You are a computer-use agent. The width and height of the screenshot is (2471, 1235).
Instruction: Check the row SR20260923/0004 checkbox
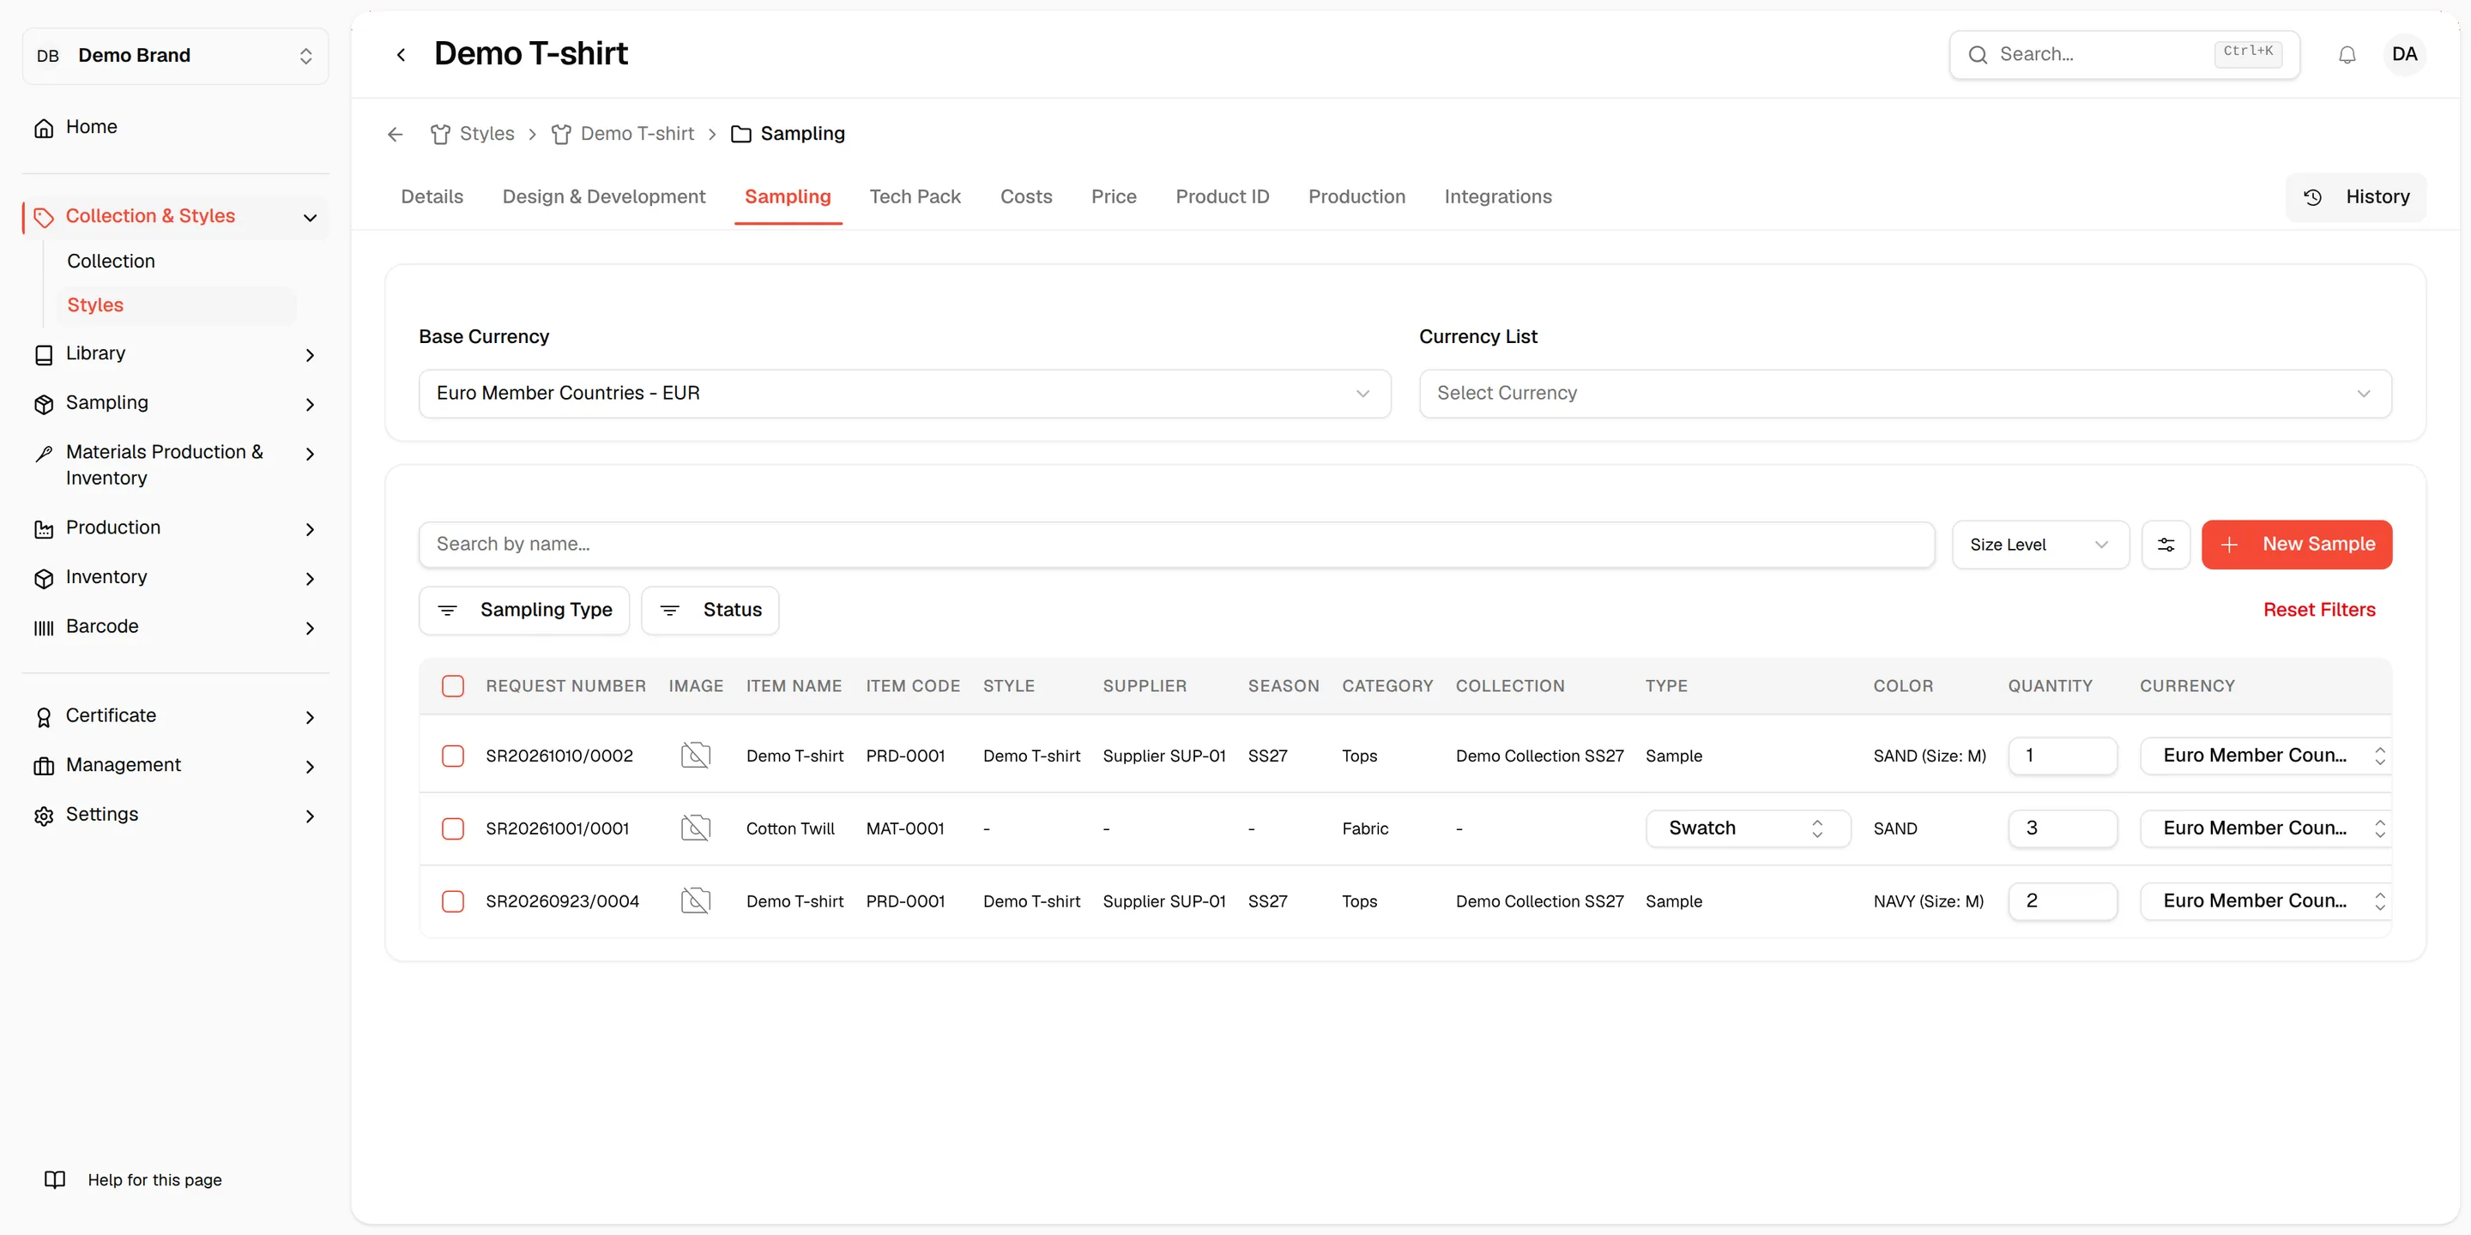click(x=453, y=902)
